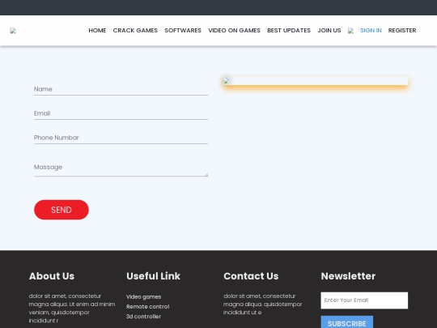Screen dimensions: 437x328
Task: Open the HOME menu item
Action: [97, 31]
